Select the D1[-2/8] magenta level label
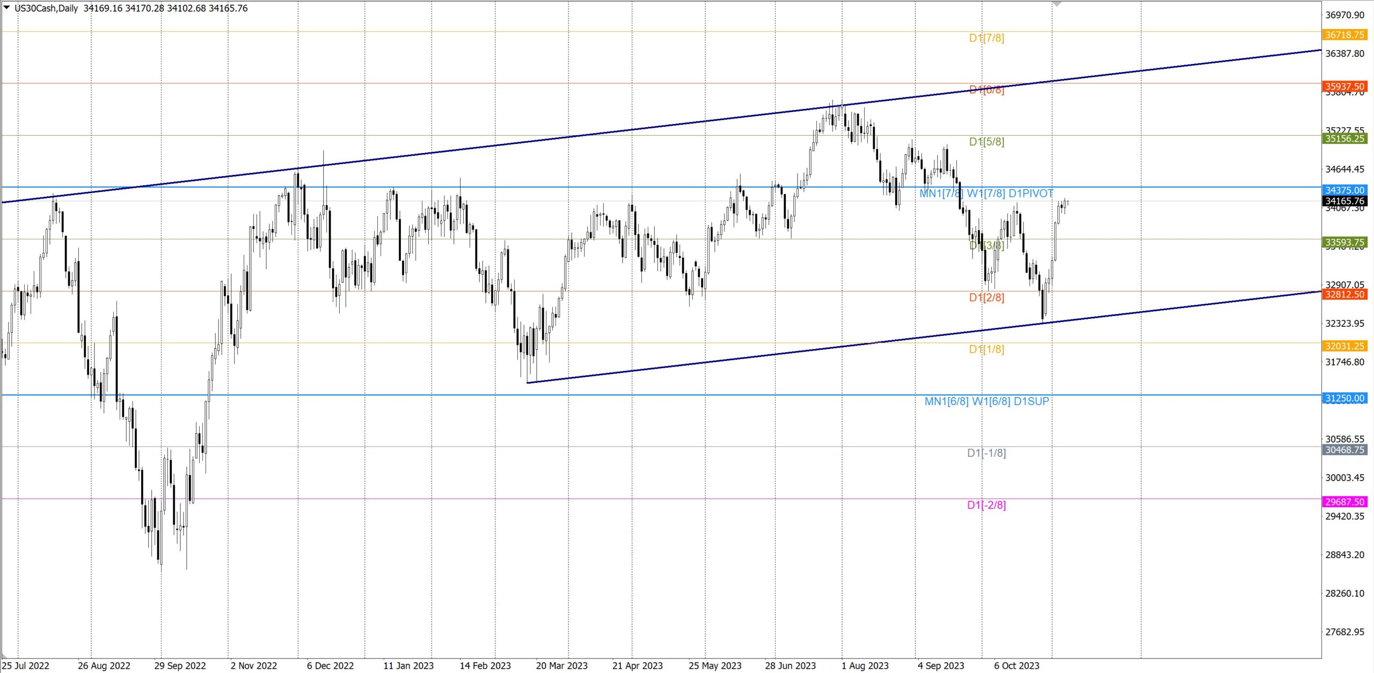1374x673 pixels. tap(986, 505)
